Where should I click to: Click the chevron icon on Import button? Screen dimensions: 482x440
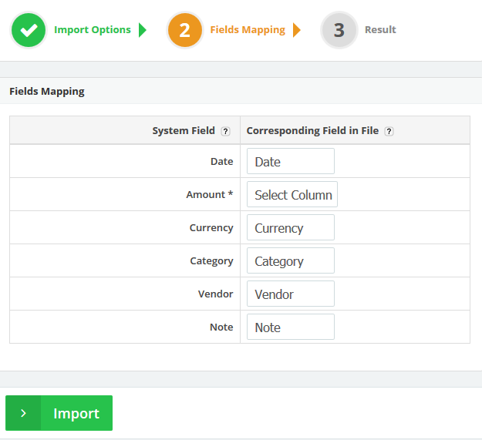click(x=23, y=413)
